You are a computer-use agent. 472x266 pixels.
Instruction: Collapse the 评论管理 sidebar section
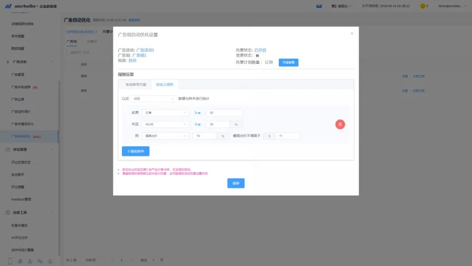click(x=52, y=150)
